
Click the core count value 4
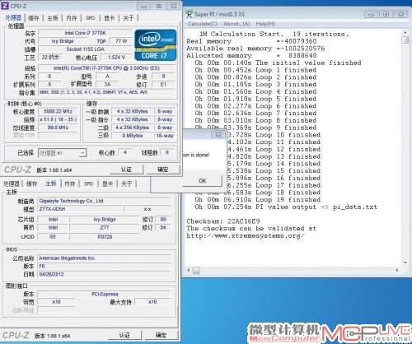pyautogui.click(x=125, y=152)
